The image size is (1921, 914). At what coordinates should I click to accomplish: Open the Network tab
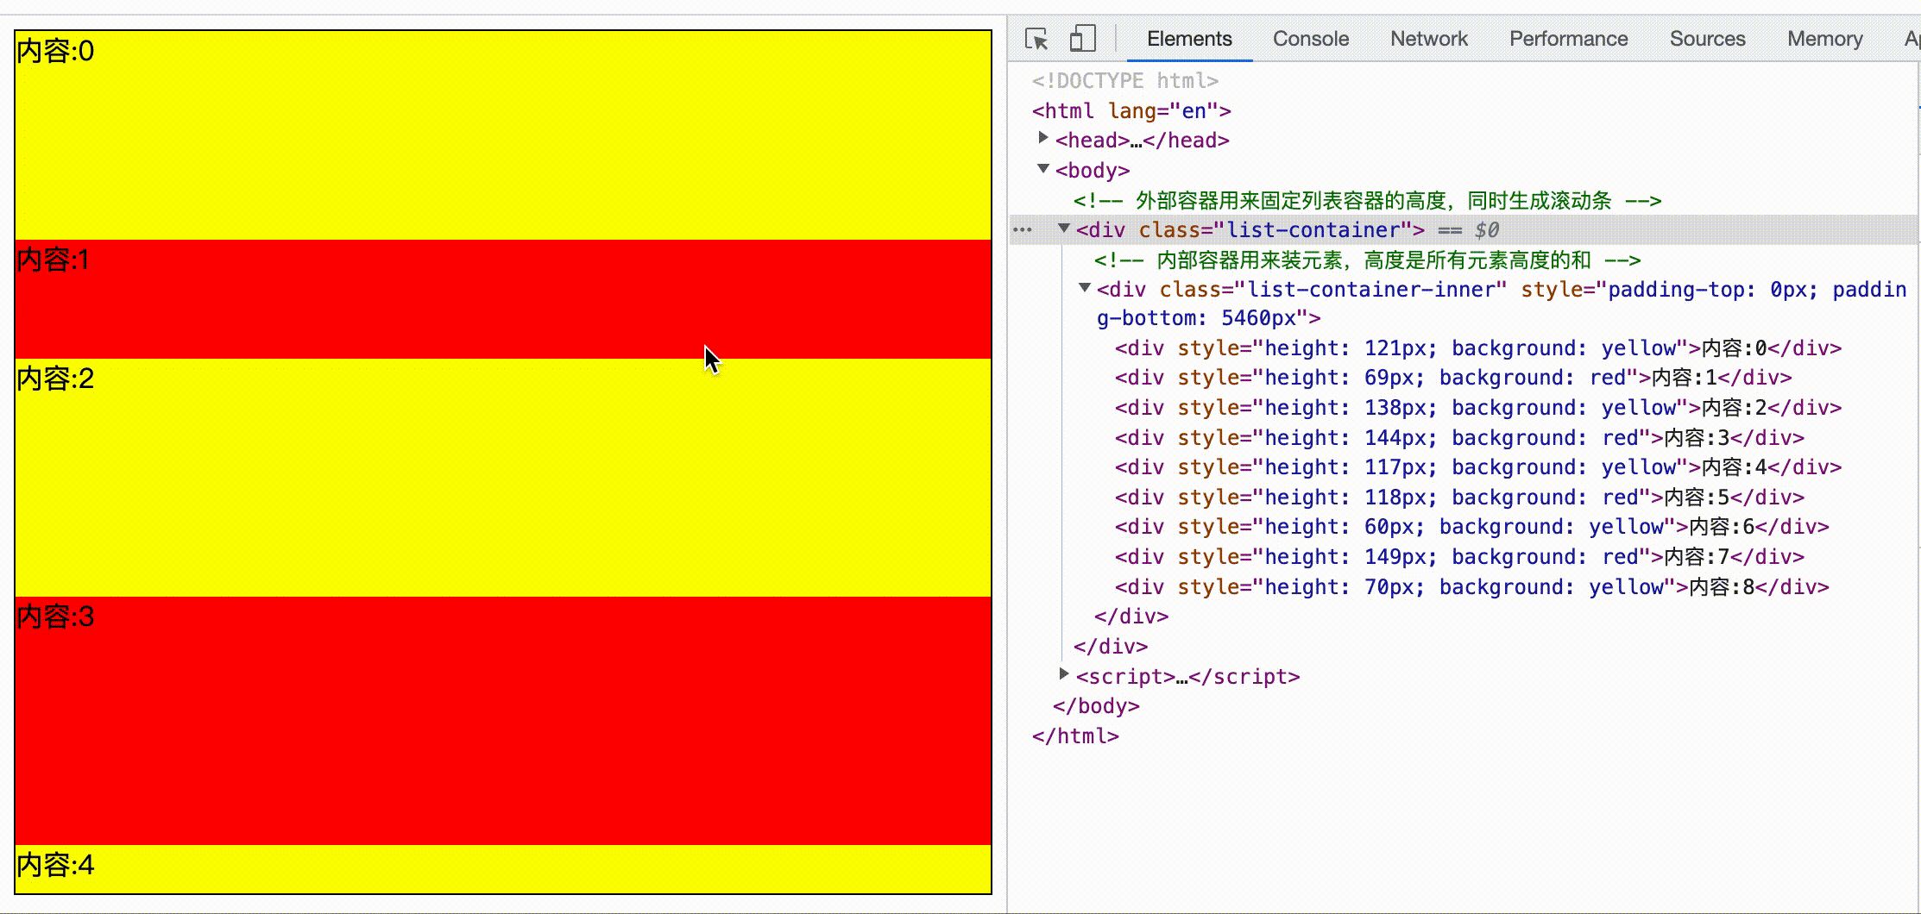tap(1429, 39)
